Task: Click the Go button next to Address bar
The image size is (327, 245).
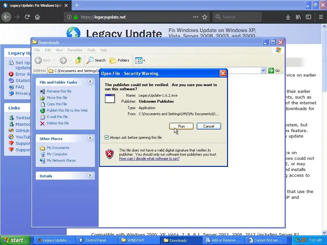Action: pyautogui.click(x=274, y=71)
